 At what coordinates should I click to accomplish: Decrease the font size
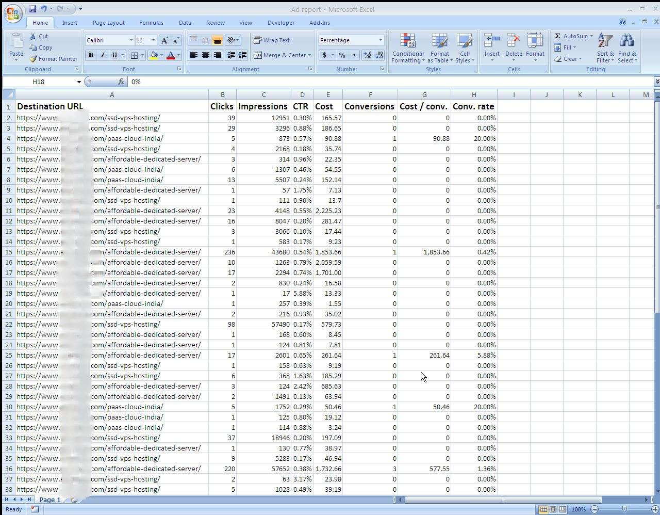tap(176, 40)
